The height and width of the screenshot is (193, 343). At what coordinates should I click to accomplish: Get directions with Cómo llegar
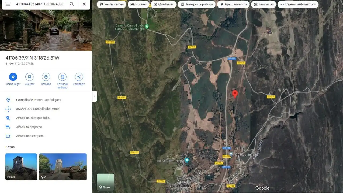click(x=13, y=79)
